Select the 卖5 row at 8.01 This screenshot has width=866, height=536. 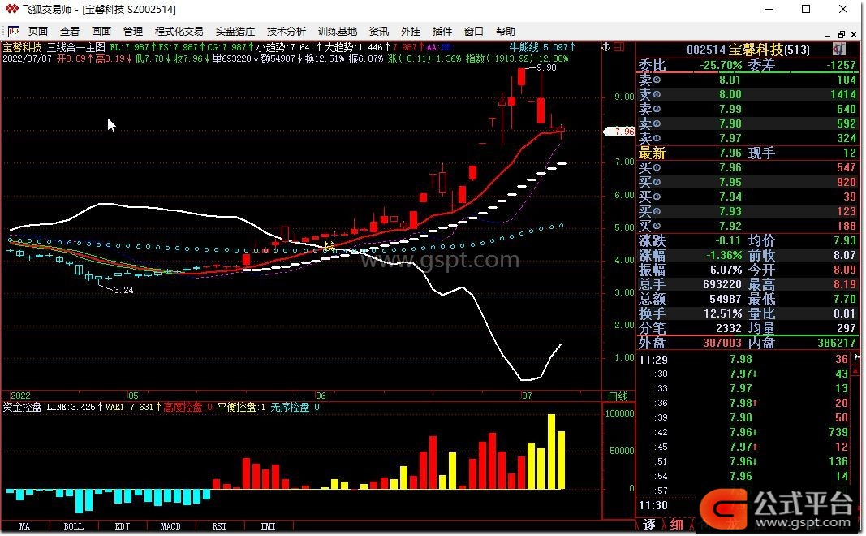pos(748,80)
